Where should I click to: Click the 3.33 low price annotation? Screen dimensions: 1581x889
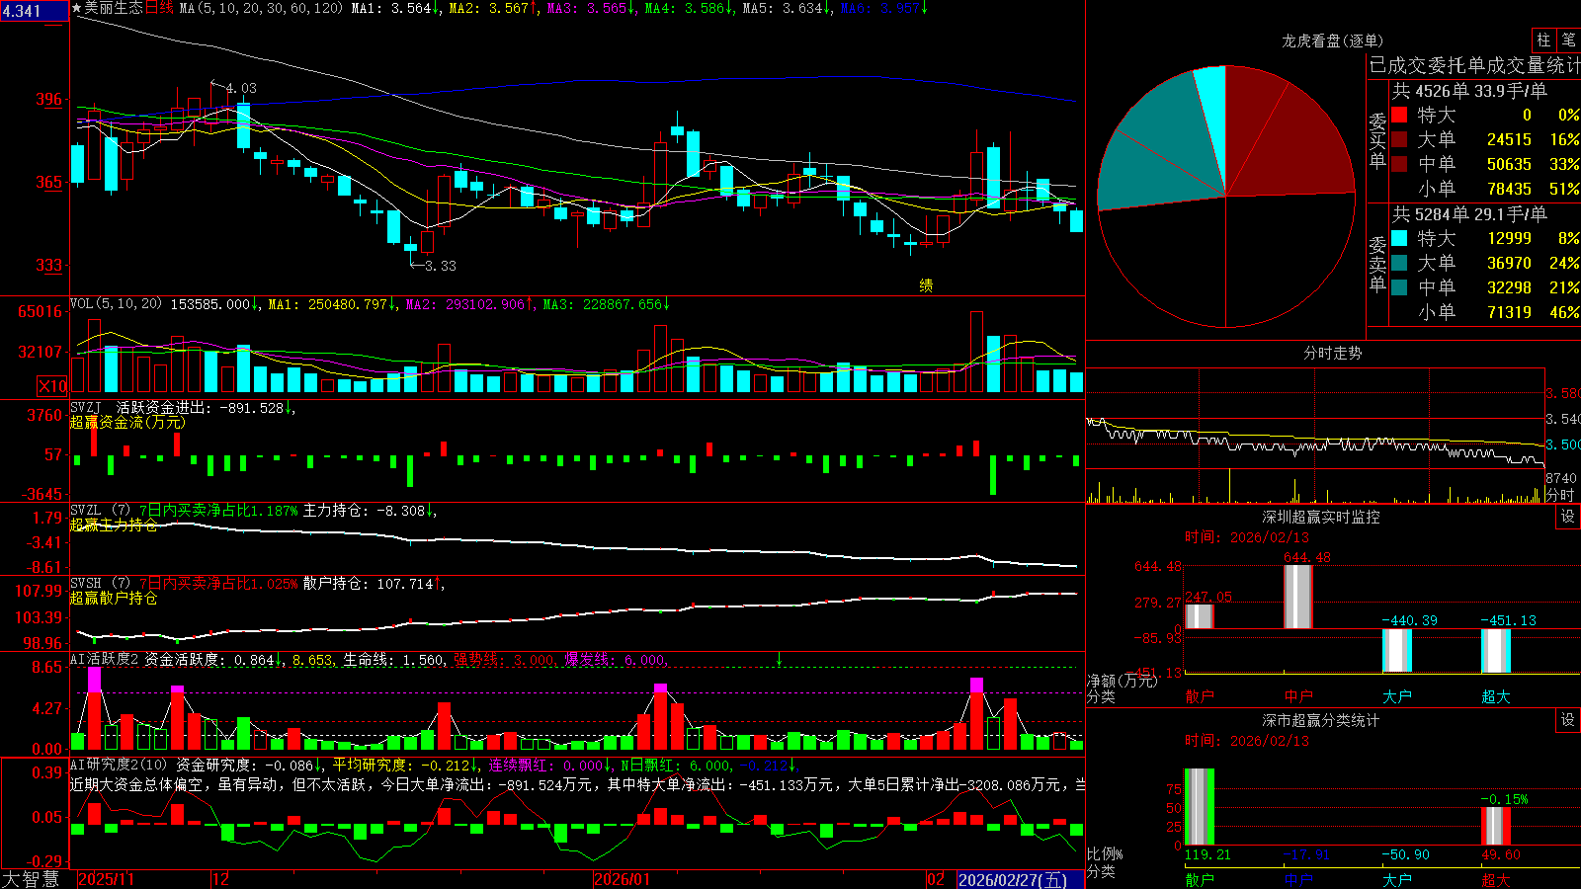tap(441, 266)
